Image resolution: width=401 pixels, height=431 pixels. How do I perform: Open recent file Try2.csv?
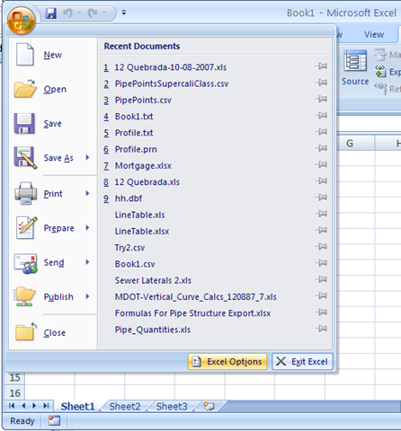(129, 248)
